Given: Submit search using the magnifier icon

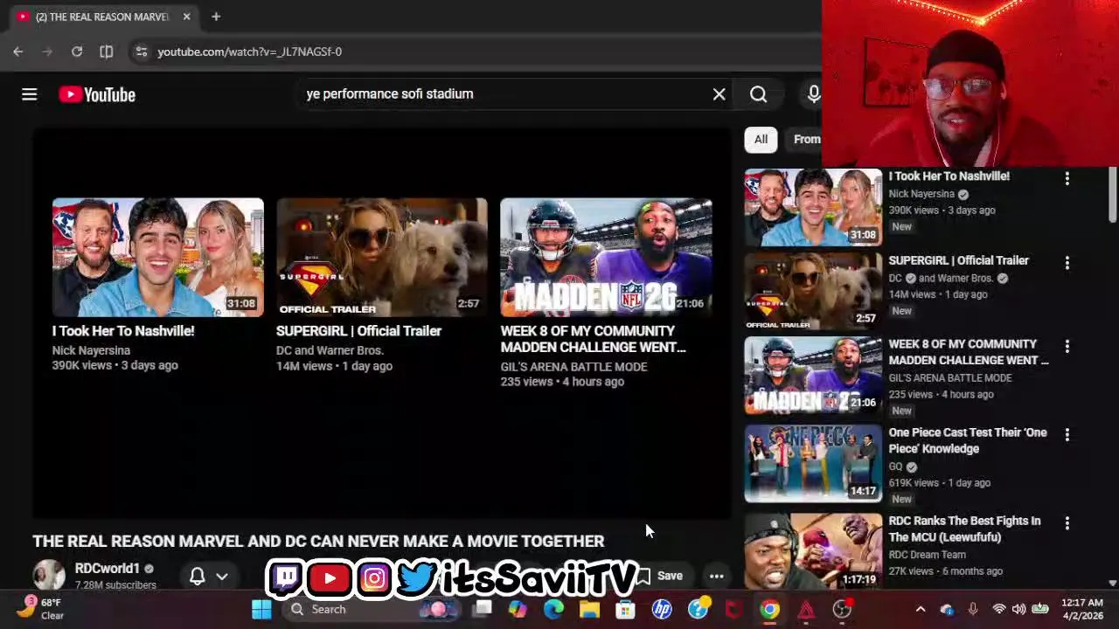Looking at the screenshot, I should [758, 93].
